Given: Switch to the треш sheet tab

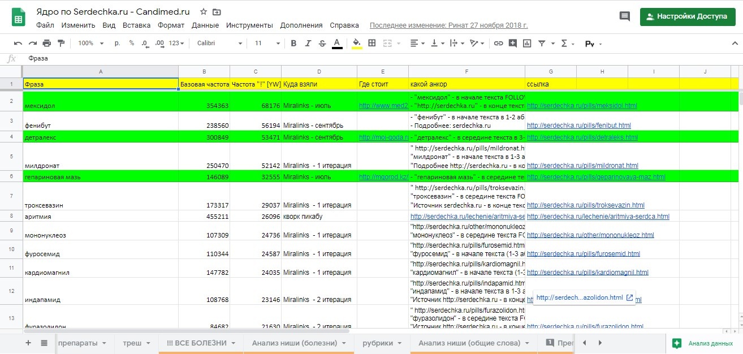Looking at the screenshot, I should (132, 343).
